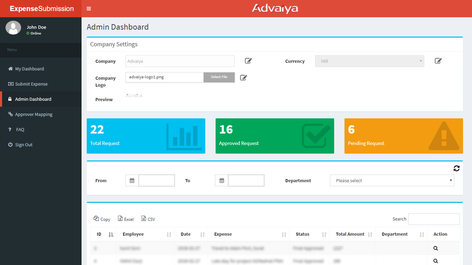Click John Doe's avatar picture
Screen dimensions: 472x265
(x=13, y=28)
